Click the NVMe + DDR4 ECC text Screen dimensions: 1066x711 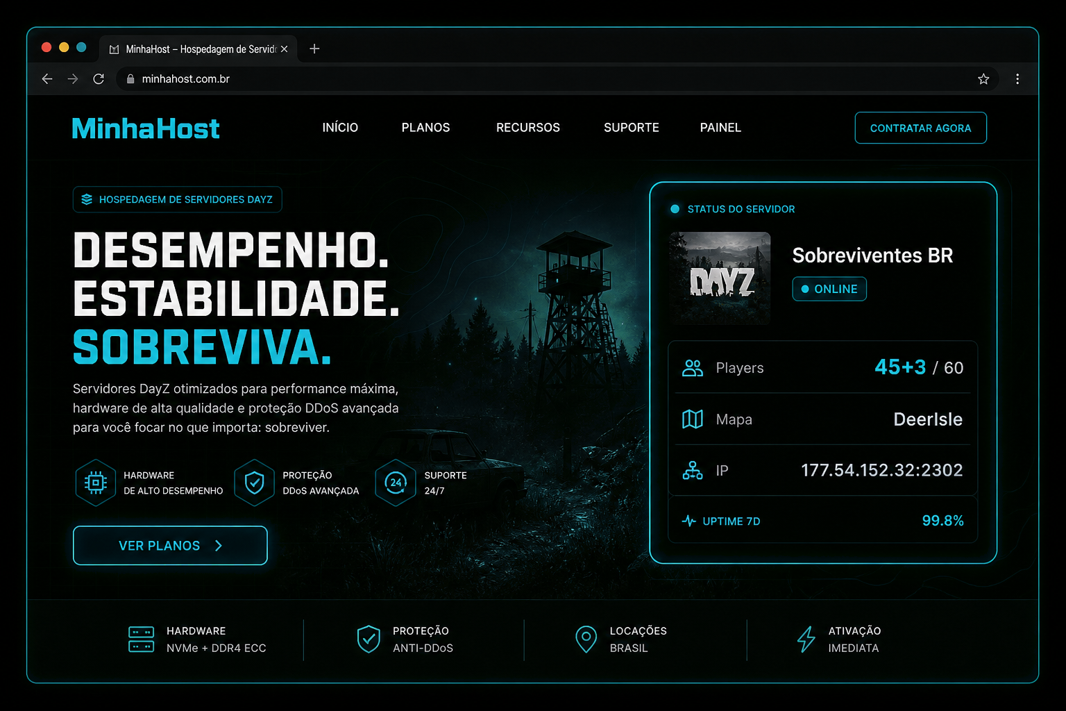(x=217, y=649)
